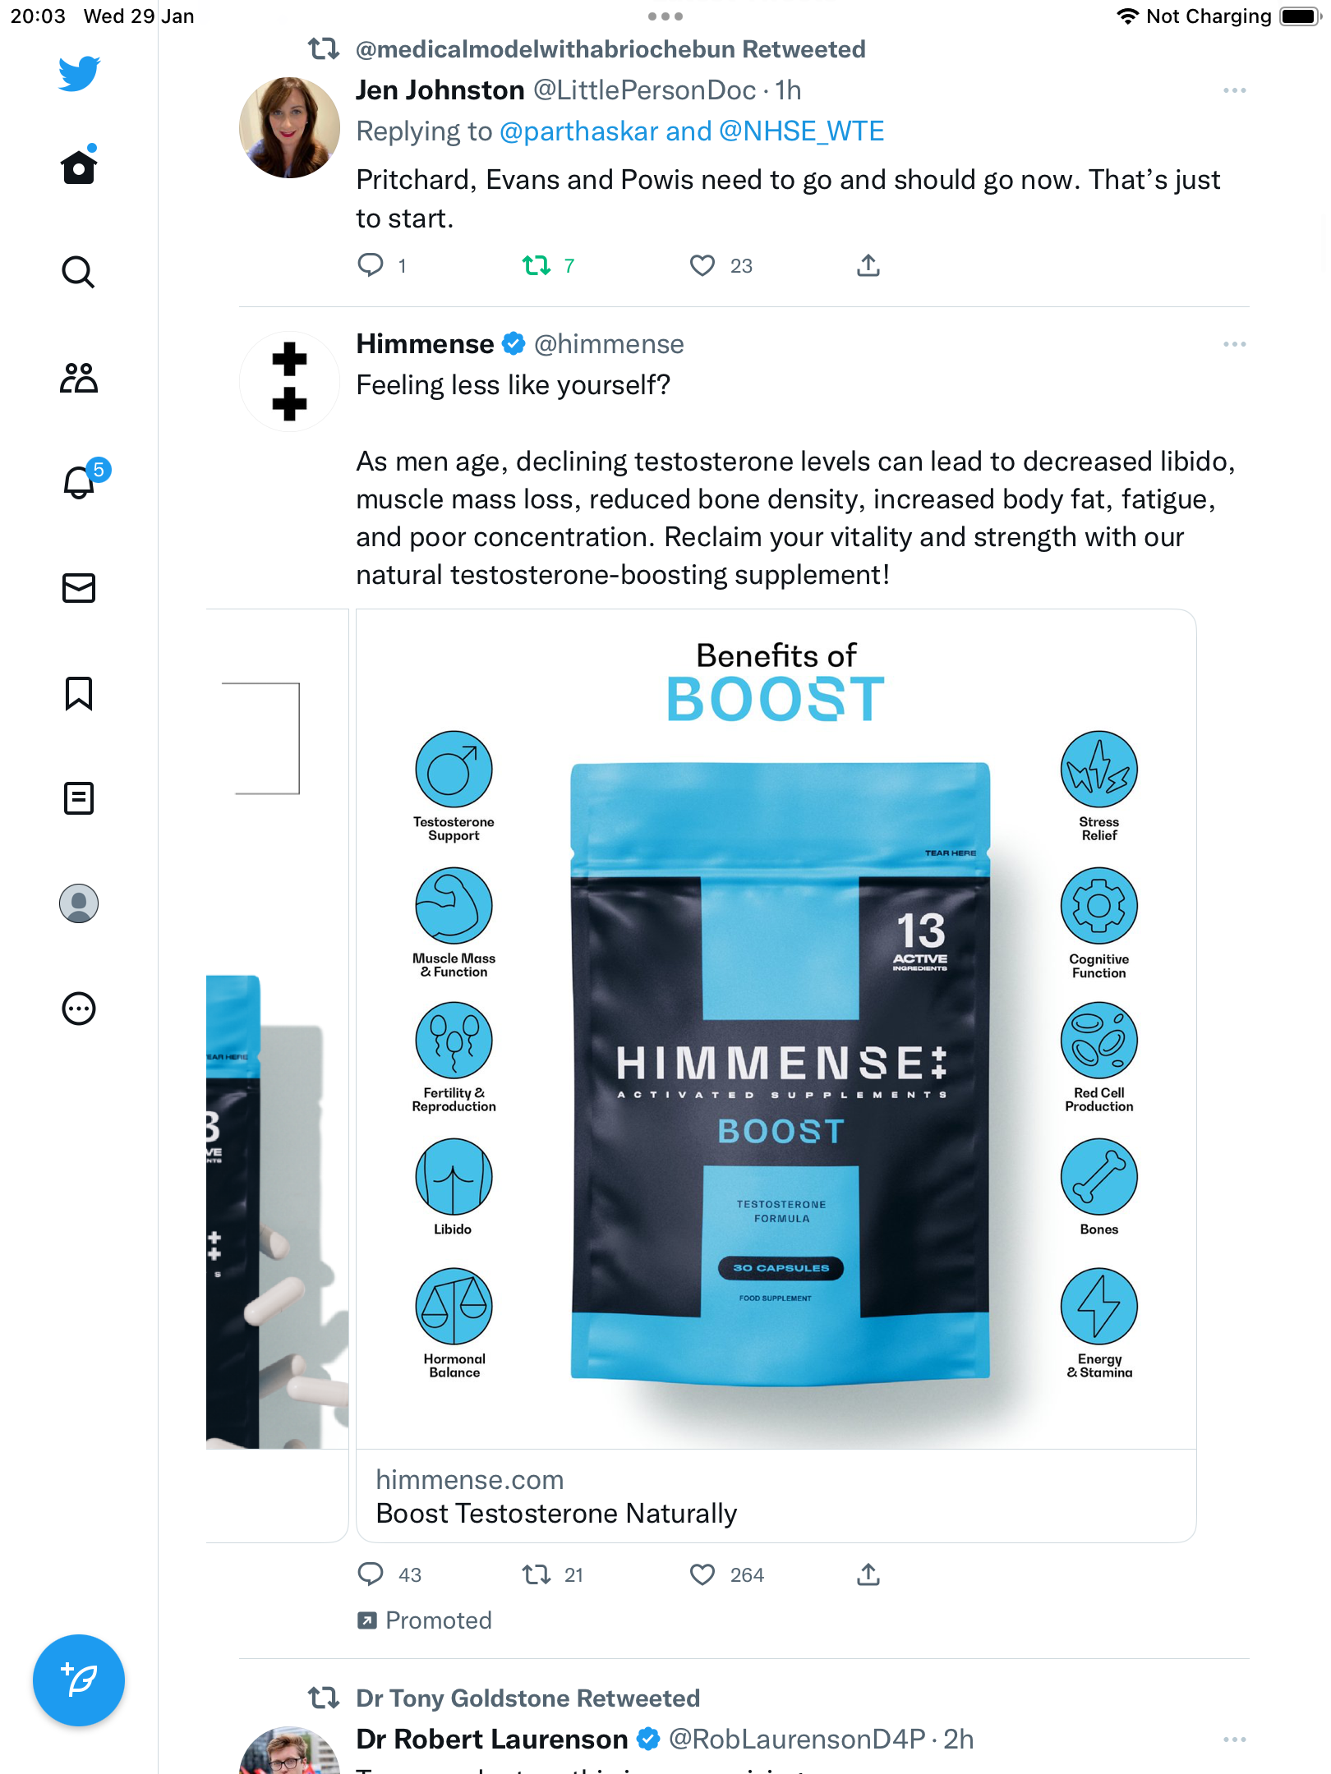Open Lists icon in sidebar
The height and width of the screenshot is (1774, 1331).
79,798
